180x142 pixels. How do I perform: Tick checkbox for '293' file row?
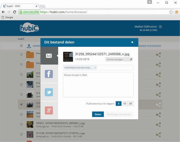21,114
